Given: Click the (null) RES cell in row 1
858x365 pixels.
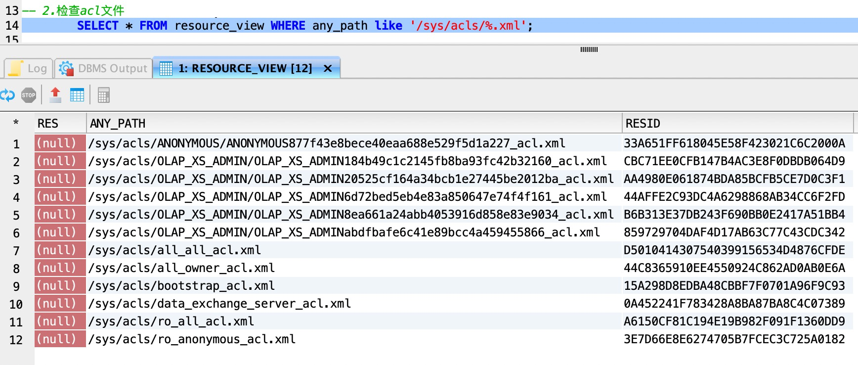Looking at the screenshot, I should click(x=60, y=143).
